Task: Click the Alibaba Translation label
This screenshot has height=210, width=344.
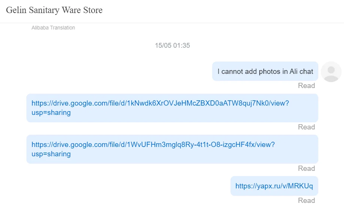Action: (x=53, y=28)
